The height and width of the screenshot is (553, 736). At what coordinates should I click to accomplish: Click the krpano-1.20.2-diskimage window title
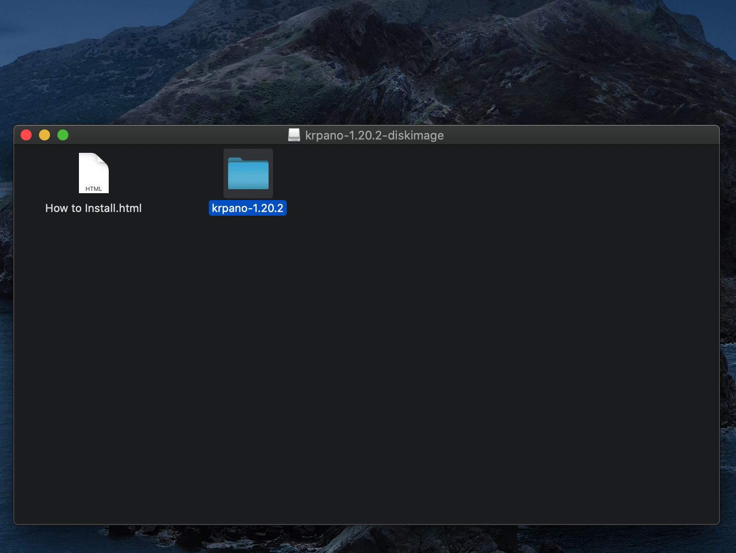click(374, 135)
